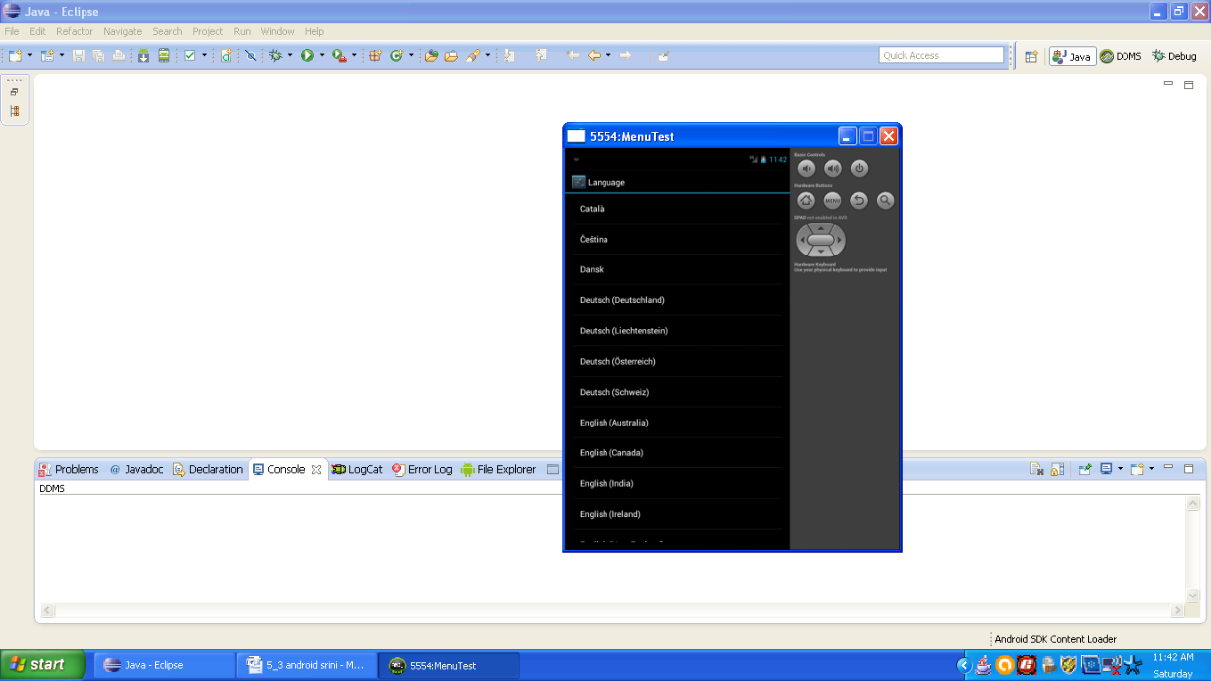Click emulator volume down button
The width and height of the screenshot is (1211, 681).
click(807, 169)
